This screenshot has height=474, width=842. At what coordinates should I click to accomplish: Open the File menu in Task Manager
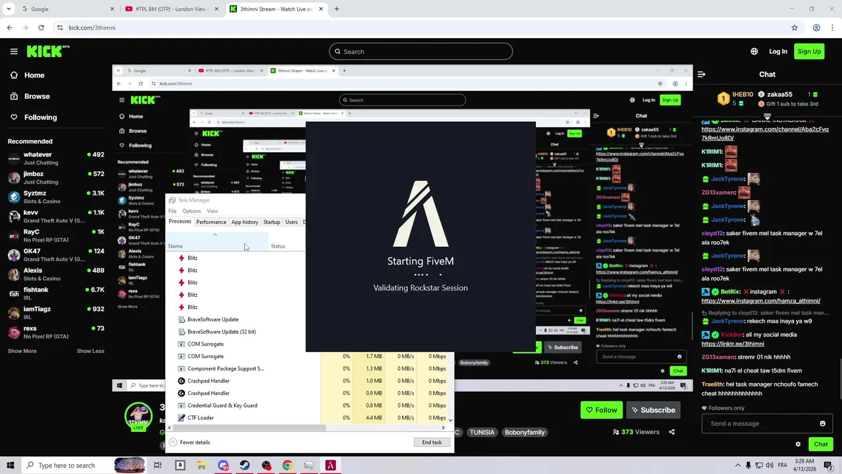(172, 211)
